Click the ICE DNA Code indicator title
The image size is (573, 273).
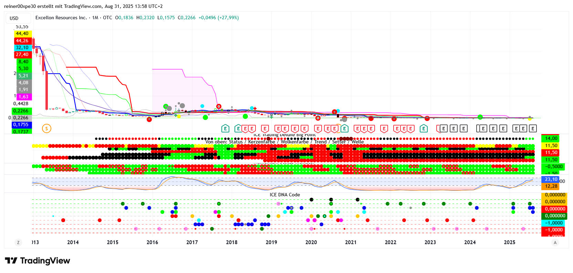click(x=284, y=195)
